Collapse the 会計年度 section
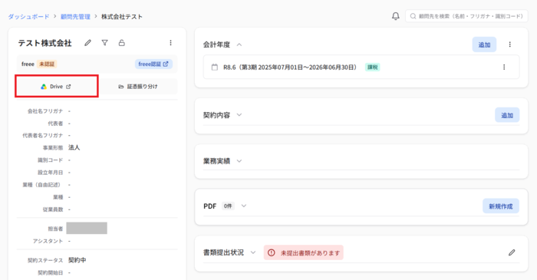 click(239, 44)
